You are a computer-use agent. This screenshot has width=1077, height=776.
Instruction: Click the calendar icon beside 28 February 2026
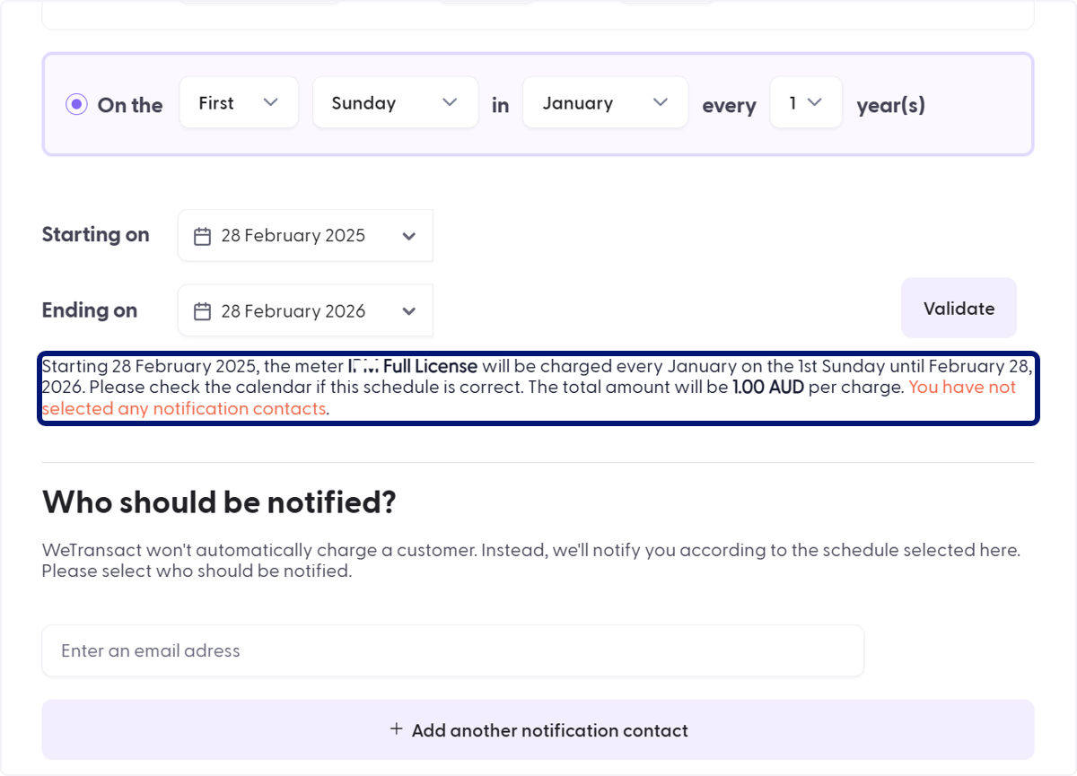[203, 311]
